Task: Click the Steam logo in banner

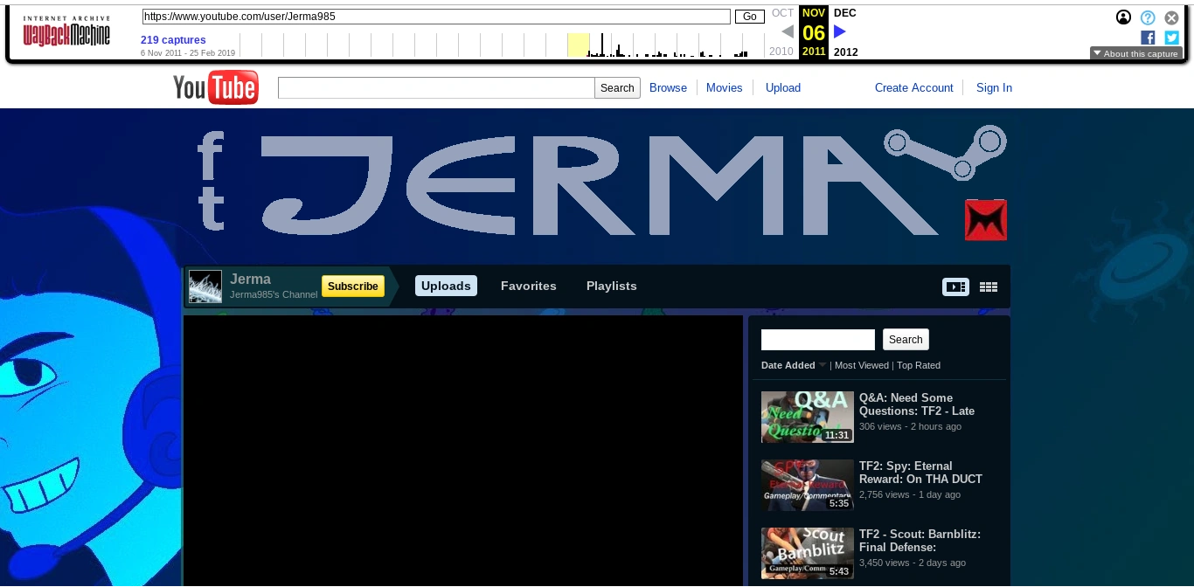Action: (x=946, y=153)
